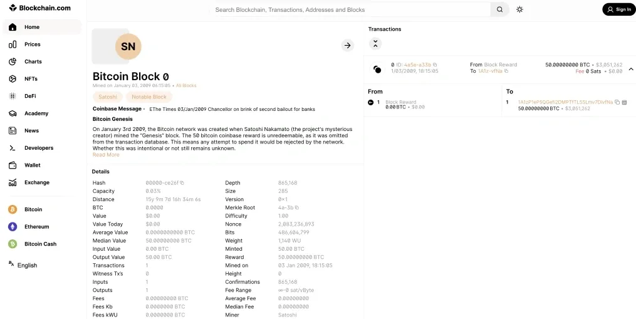Click the SN avatar circle
Screen dimensions: 636x319
[x=128, y=46]
